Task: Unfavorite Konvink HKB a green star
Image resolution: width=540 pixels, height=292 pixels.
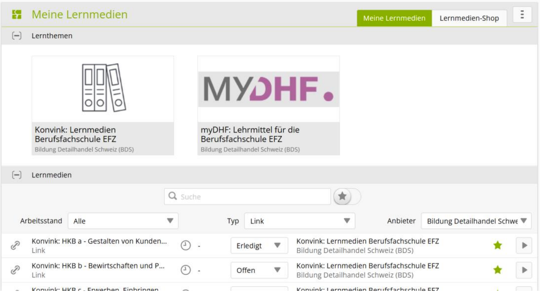Action: coord(498,245)
